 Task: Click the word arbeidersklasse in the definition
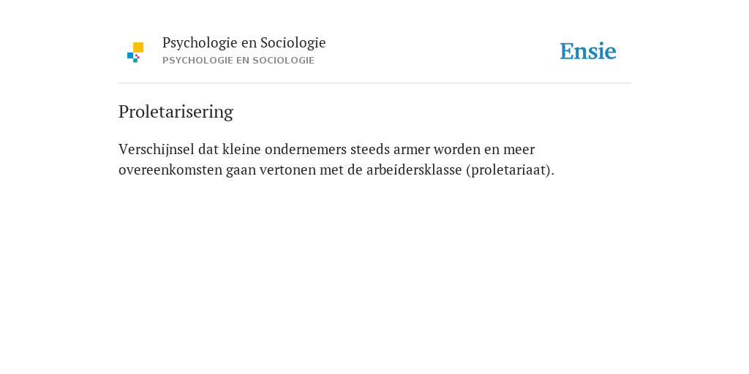[x=414, y=169]
